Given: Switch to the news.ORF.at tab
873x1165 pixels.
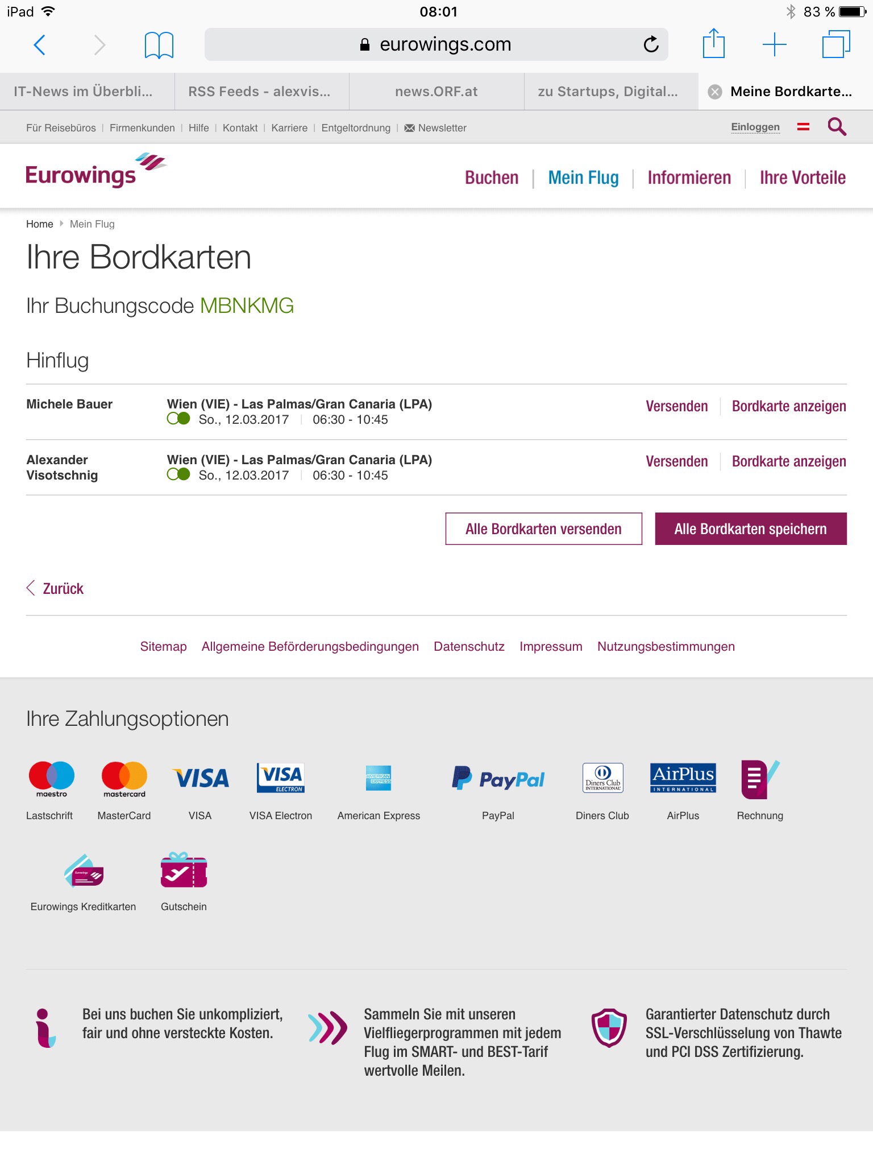Looking at the screenshot, I should pos(436,92).
